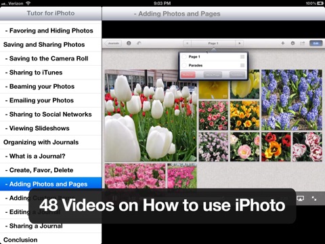The image size is (325, 244).
Task: Tap the reorder handle beside Page 1
Action: (242, 57)
